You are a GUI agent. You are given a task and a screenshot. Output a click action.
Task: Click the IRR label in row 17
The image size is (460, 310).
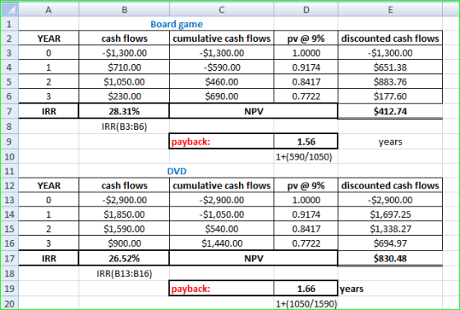(x=48, y=258)
